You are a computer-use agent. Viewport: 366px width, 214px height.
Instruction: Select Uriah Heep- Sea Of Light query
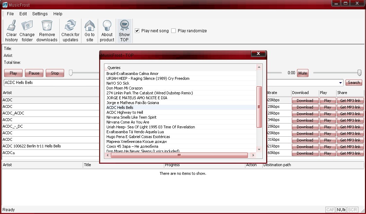coord(150,127)
